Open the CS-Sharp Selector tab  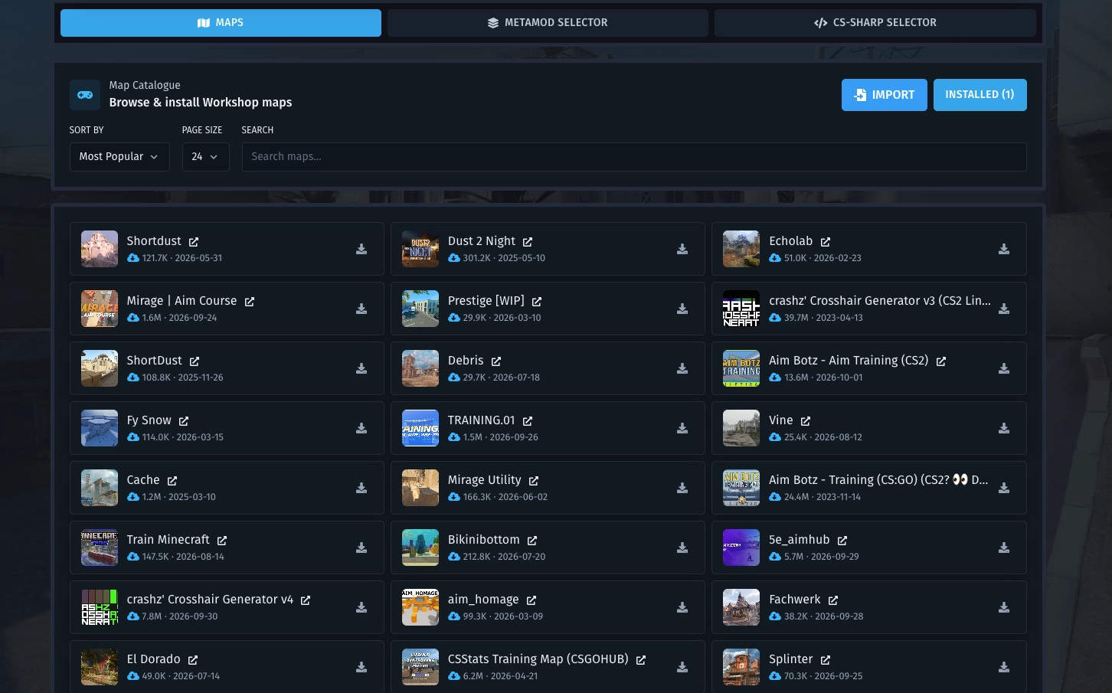[875, 23]
